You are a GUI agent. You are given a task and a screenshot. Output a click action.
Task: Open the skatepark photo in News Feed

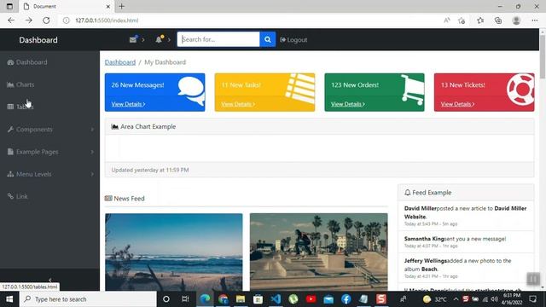318,252
